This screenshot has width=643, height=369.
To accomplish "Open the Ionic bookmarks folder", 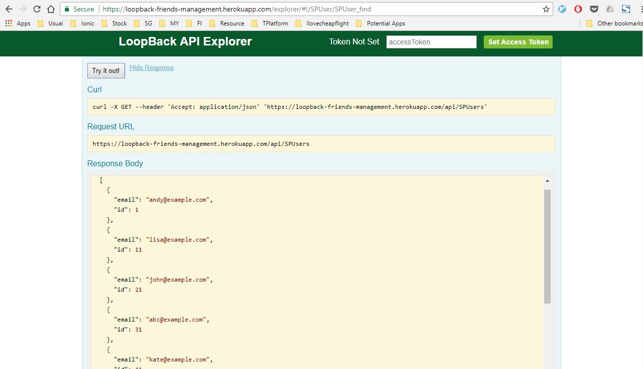I will click(82, 23).
